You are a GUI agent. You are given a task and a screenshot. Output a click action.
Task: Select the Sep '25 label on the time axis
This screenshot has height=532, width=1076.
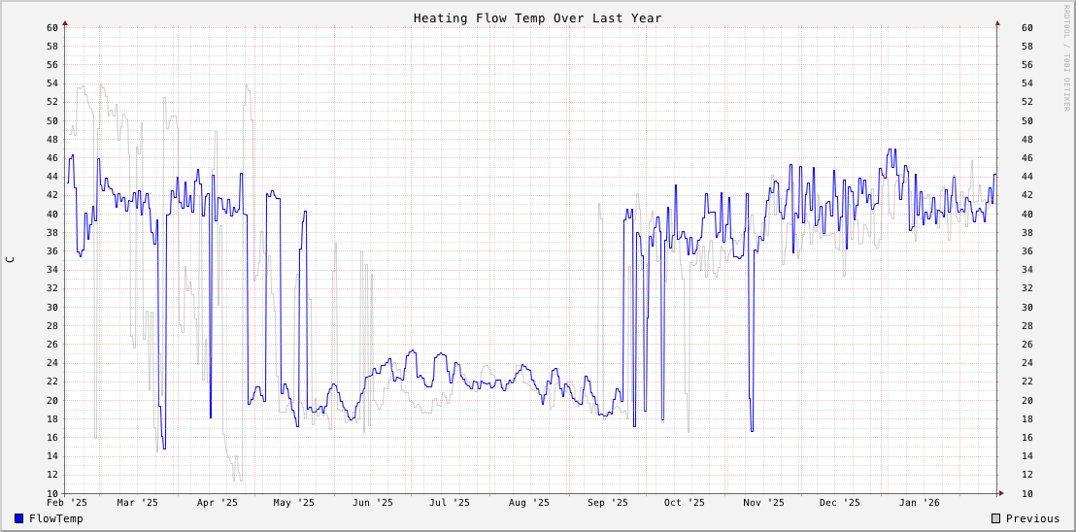[608, 502]
